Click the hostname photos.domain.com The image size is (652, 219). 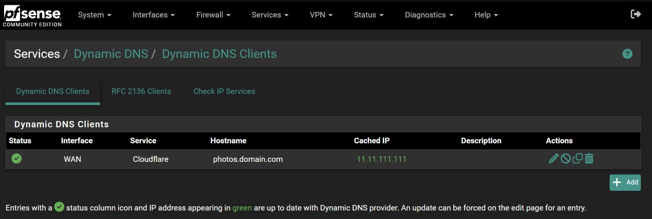point(248,159)
